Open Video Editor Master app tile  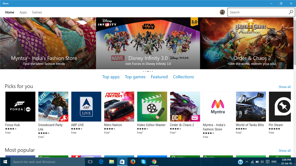[x=152, y=107]
